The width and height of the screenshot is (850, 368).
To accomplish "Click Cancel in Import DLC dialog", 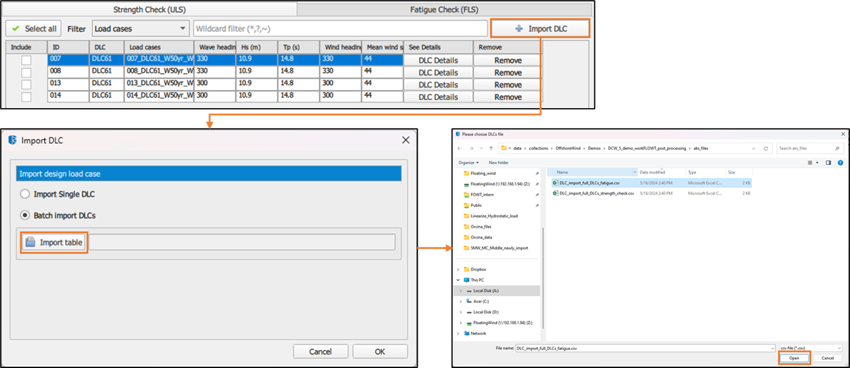I will click(x=320, y=352).
